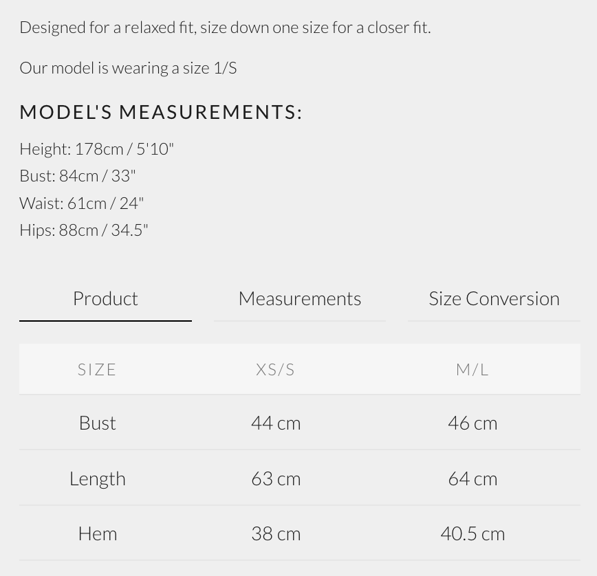Click the relaxed fit sizing note
The height and width of the screenshot is (576, 597).
225,27
